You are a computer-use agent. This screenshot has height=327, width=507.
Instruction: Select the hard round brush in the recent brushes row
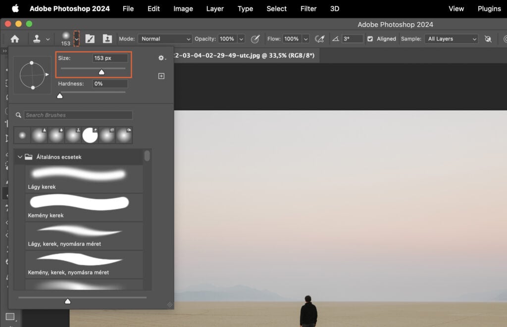coord(90,134)
